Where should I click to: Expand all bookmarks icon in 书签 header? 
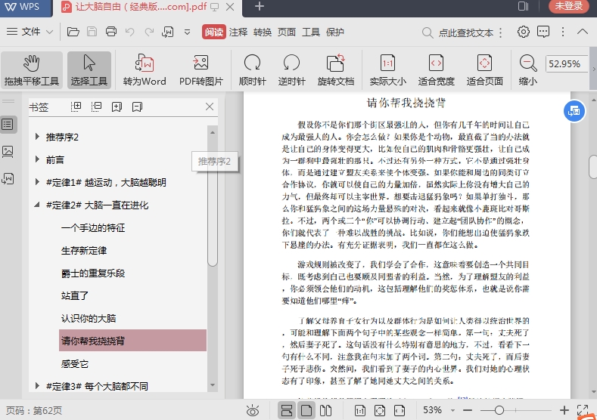(76, 107)
